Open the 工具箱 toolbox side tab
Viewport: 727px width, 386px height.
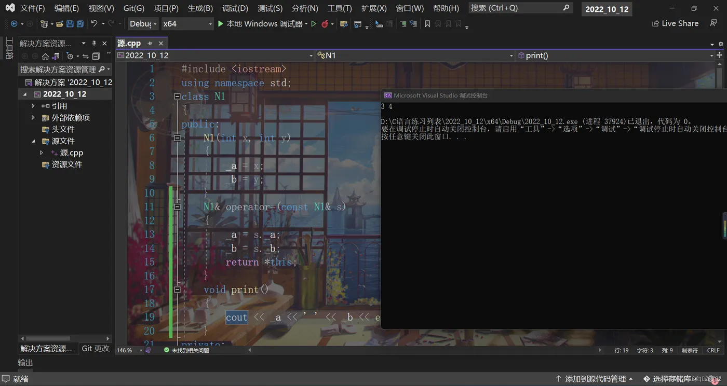click(9, 48)
